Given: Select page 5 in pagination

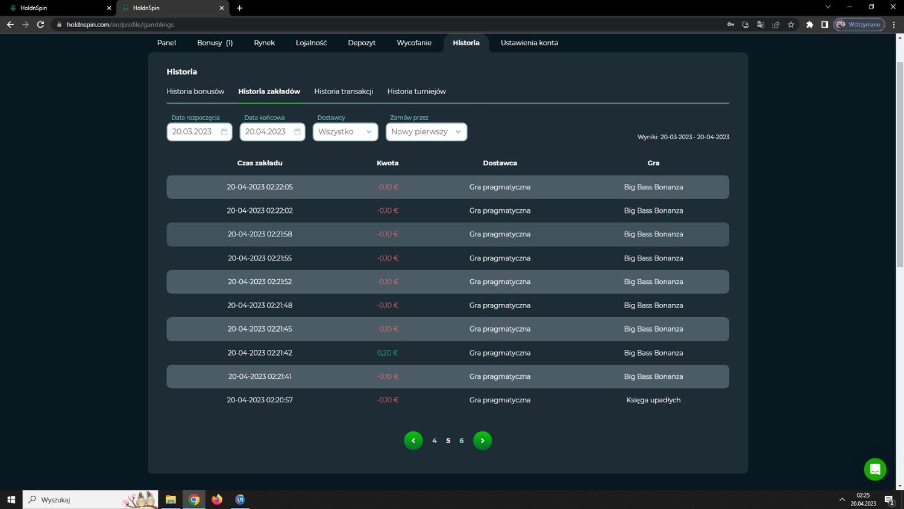Looking at the screenshot, I should point(448,441).
